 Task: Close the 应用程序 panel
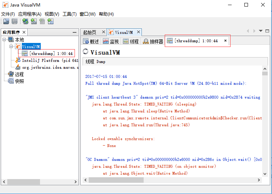point(24,32)
